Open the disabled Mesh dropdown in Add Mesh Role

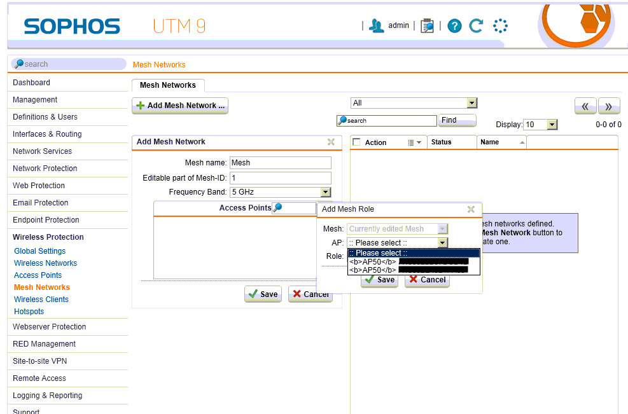pos(397,228)
